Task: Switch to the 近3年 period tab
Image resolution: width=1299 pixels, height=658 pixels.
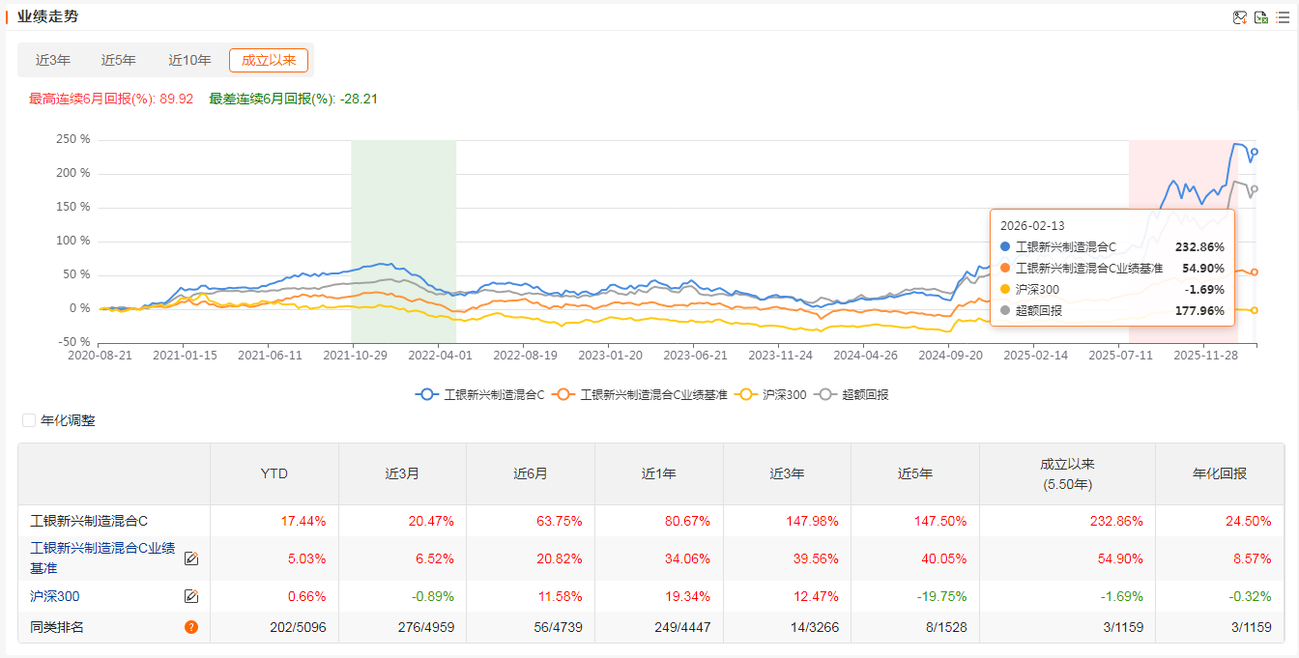Action: point(53,60)
